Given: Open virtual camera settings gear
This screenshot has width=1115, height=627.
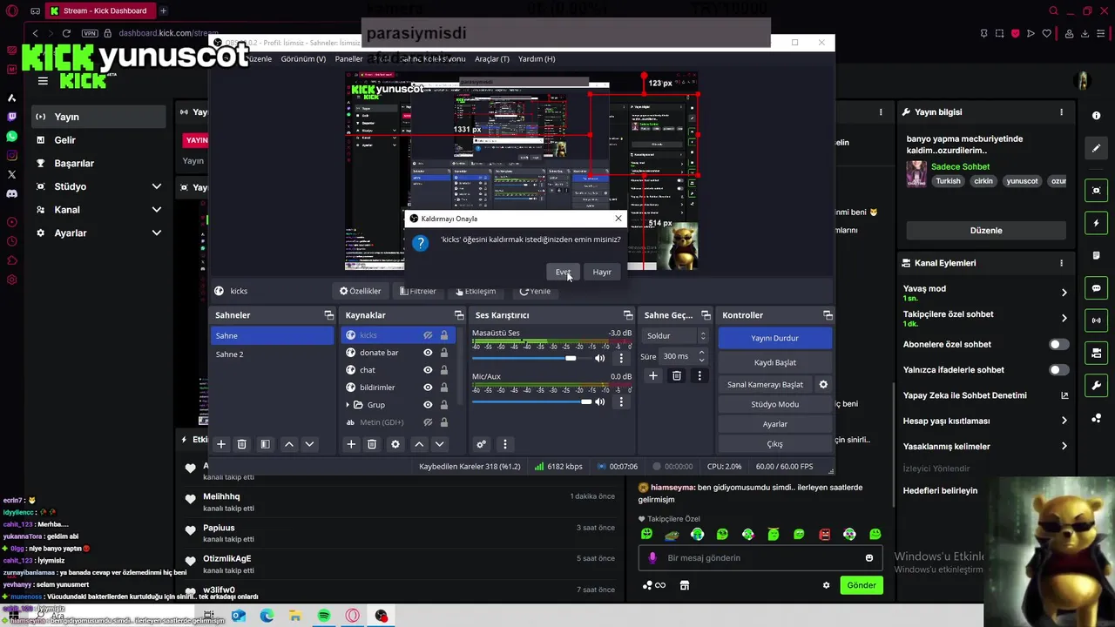Looking at the screenshot, I should pyautogui.click(x=823, y=384).
